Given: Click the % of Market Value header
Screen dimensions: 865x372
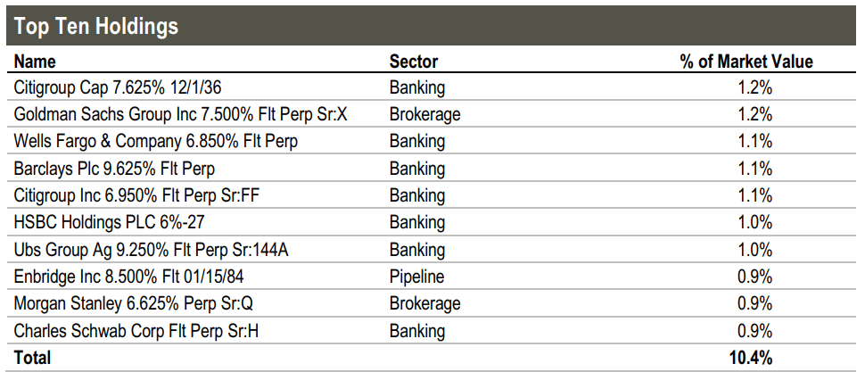Looking at the screenshot, I should coord(746,62).
